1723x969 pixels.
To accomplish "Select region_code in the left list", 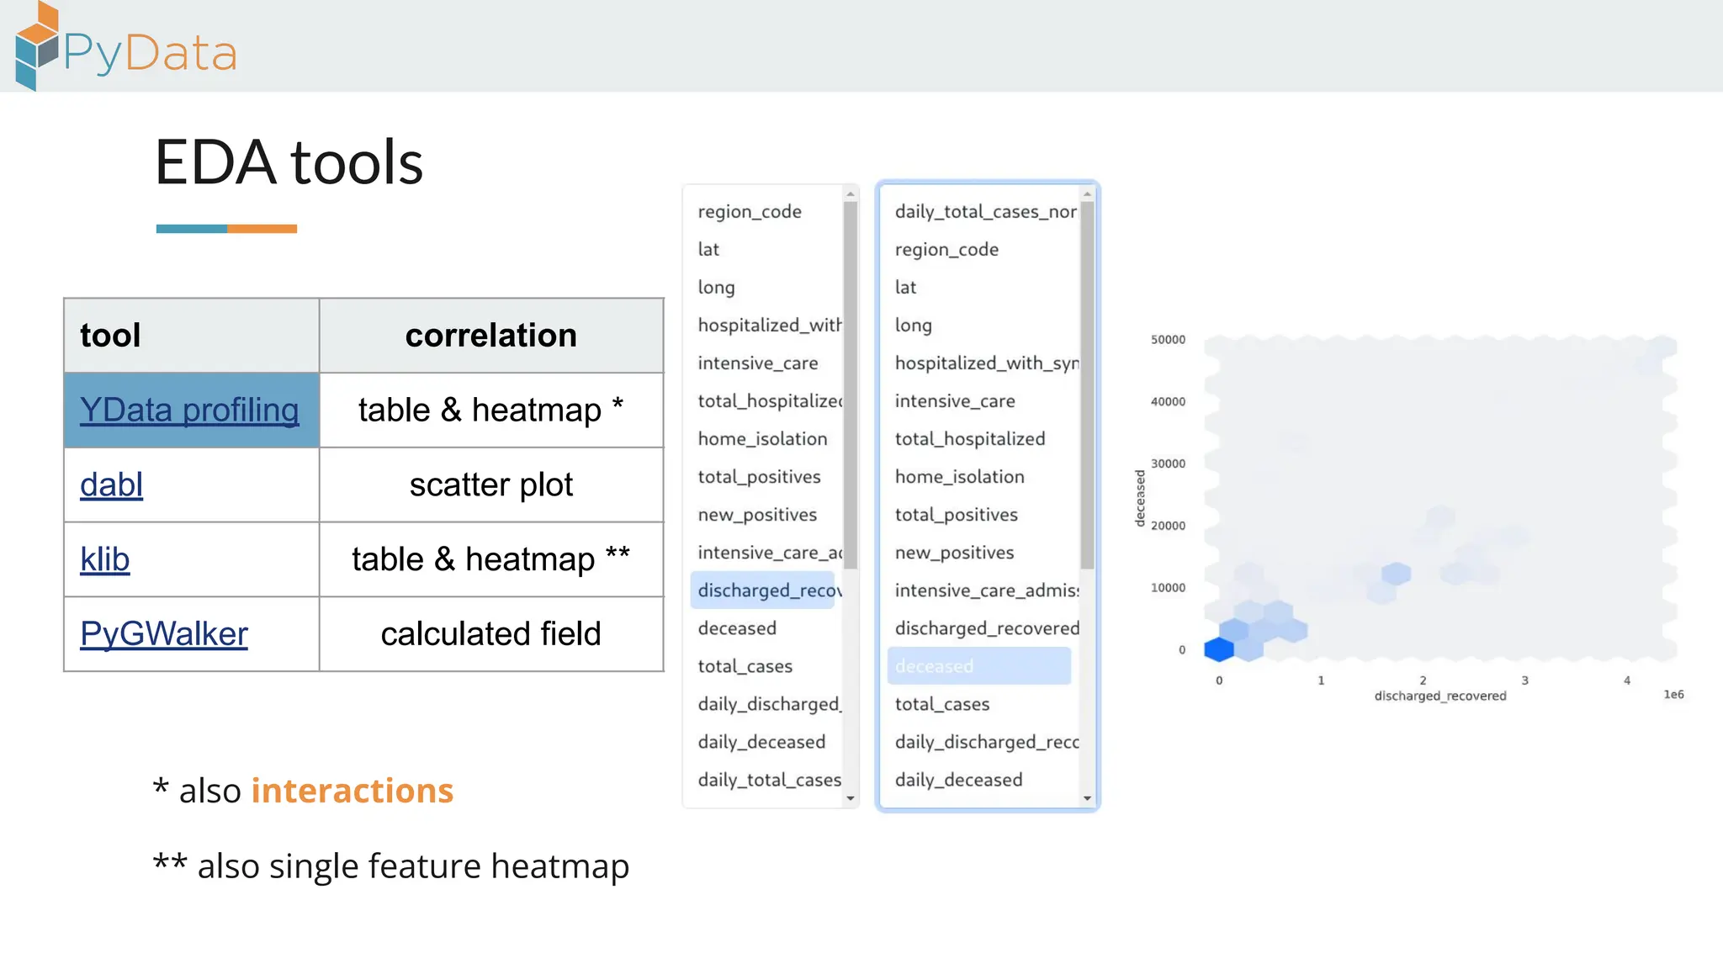I will point(750,212).
